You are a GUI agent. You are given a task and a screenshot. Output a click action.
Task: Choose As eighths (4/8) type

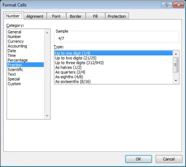click(x=114, y=77)
